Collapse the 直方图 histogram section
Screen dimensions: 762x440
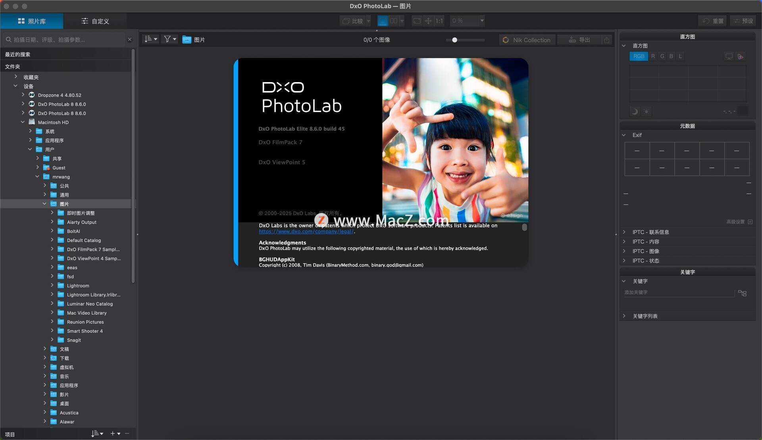(623, 46)
